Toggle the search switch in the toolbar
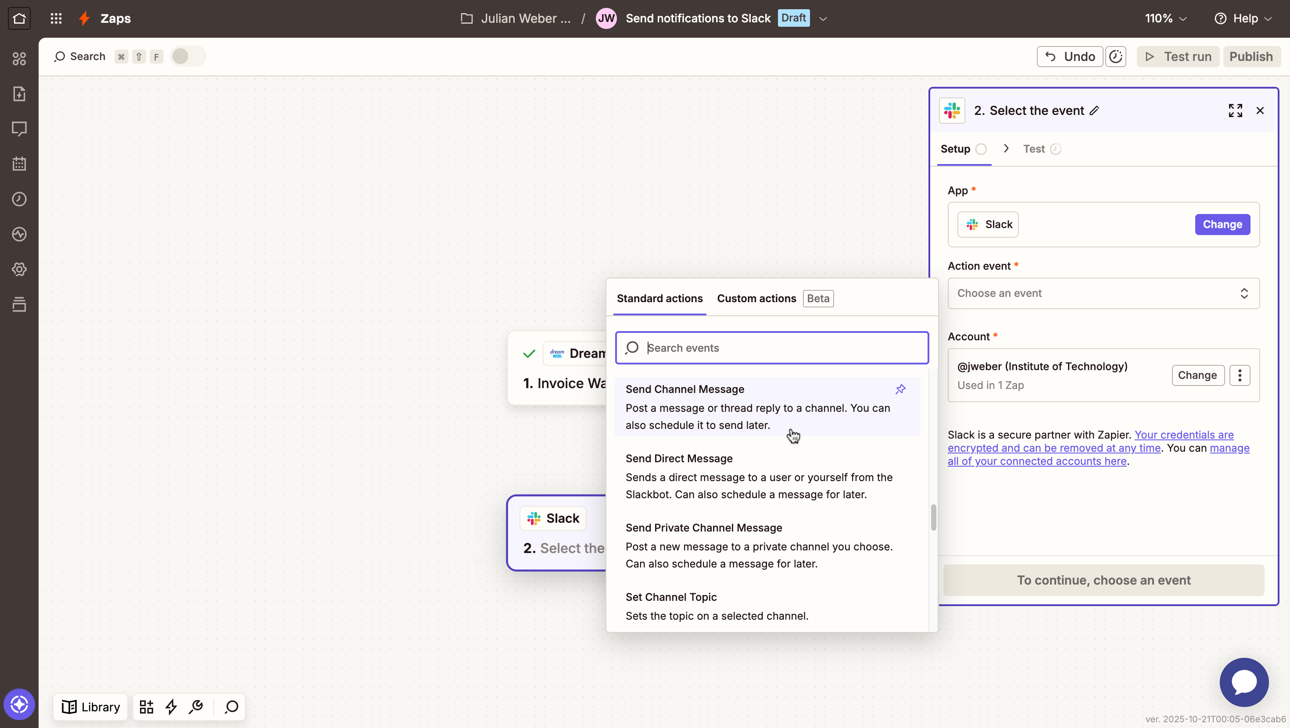The width and height of the screenshot is (1290, 728). pos(188,56)
